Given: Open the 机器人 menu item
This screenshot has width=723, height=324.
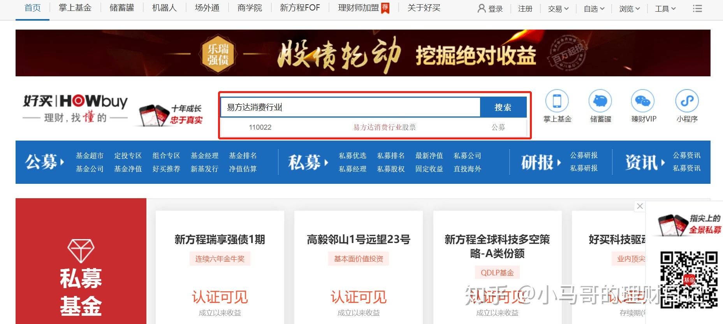Looking at the screenshot, I should point(164,8).
